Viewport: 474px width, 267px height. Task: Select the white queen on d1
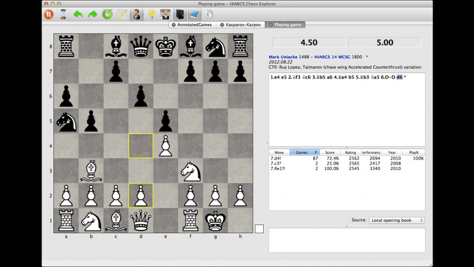tap(141, 221)
